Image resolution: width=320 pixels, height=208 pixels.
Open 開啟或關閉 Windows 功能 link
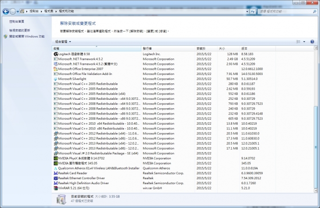tap(27, 36)
